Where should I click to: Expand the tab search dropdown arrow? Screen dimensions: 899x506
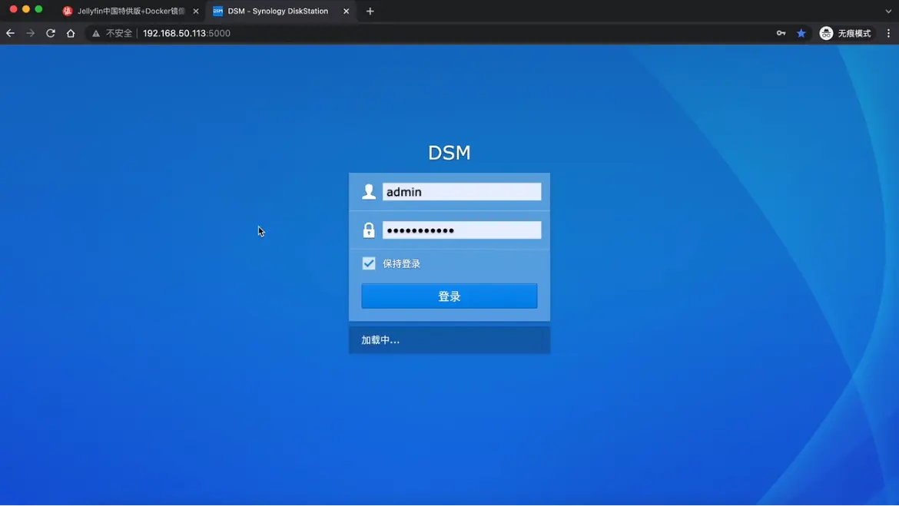pos(888,11)
